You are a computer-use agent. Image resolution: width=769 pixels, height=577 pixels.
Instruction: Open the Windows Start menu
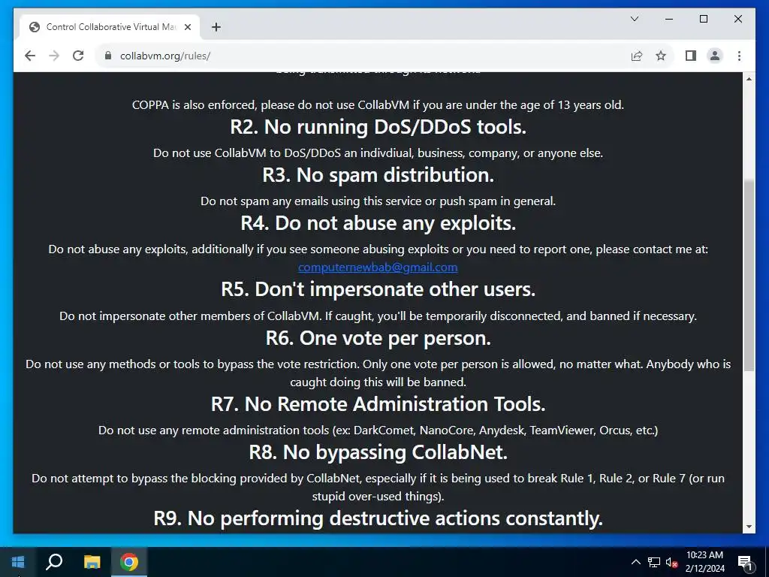18,562
